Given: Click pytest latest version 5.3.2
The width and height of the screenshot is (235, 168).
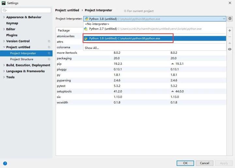Looking at the screenshot, I should 174,86.
